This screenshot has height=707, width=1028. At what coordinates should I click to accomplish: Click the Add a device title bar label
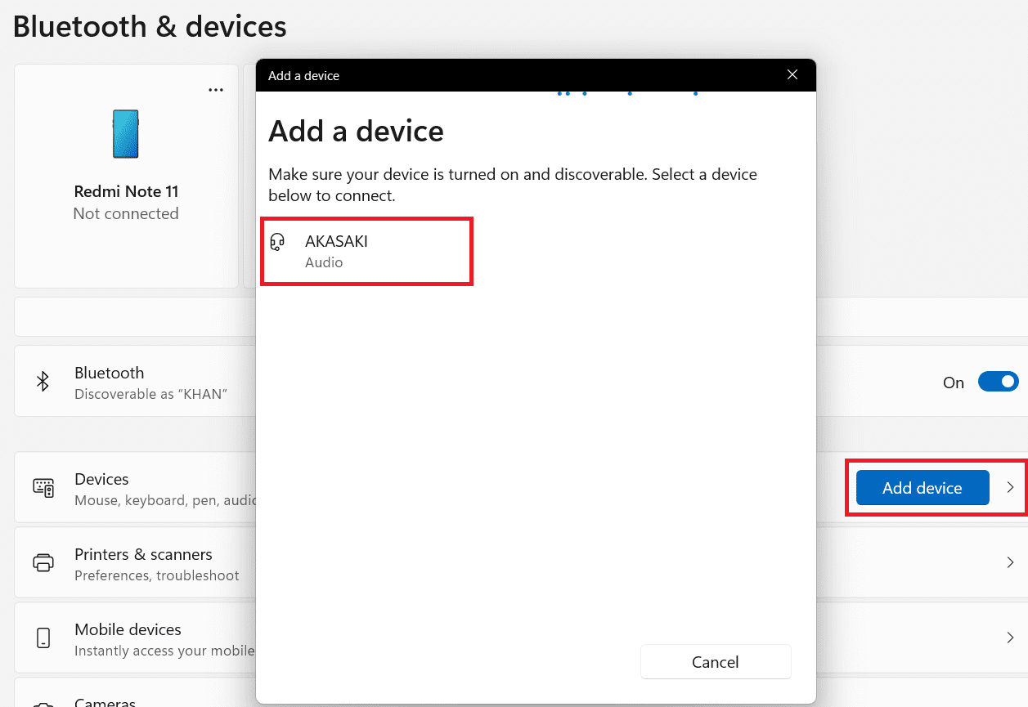(303, 75)
